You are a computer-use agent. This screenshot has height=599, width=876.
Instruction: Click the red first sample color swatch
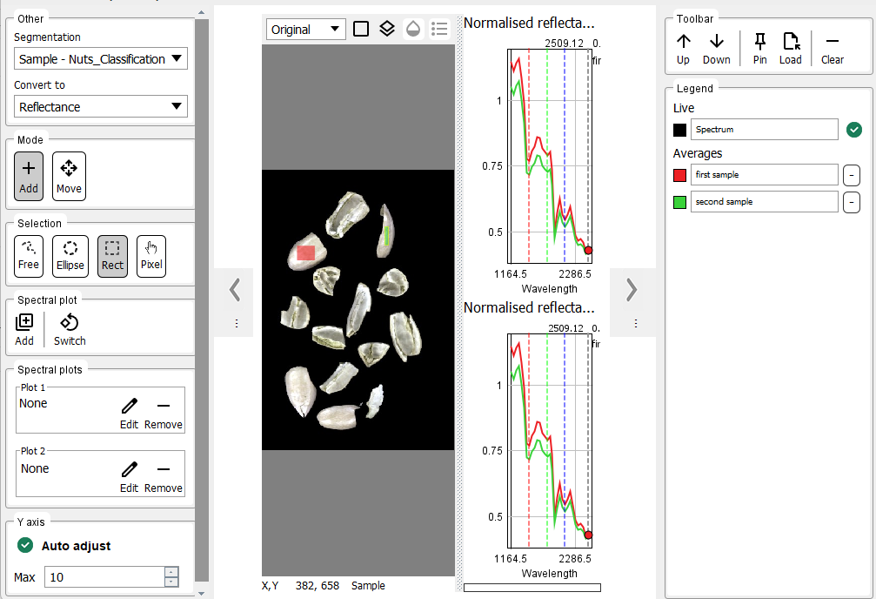pos(680,175)
